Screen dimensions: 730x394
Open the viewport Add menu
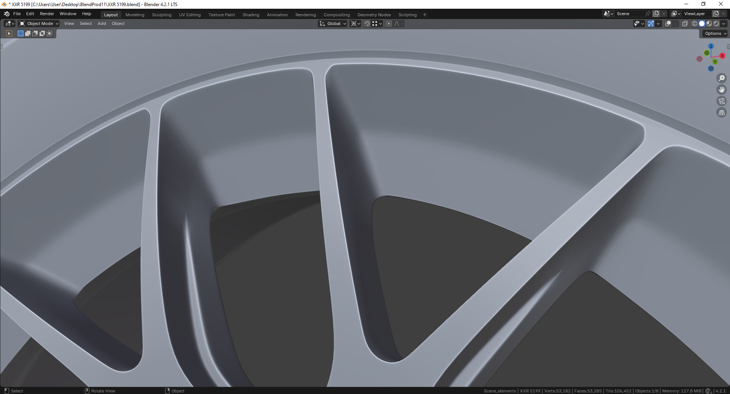click(102, 24)
